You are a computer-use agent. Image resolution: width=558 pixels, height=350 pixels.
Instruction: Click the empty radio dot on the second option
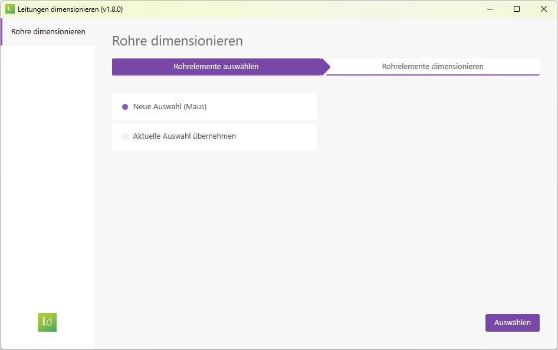point(125,136)
